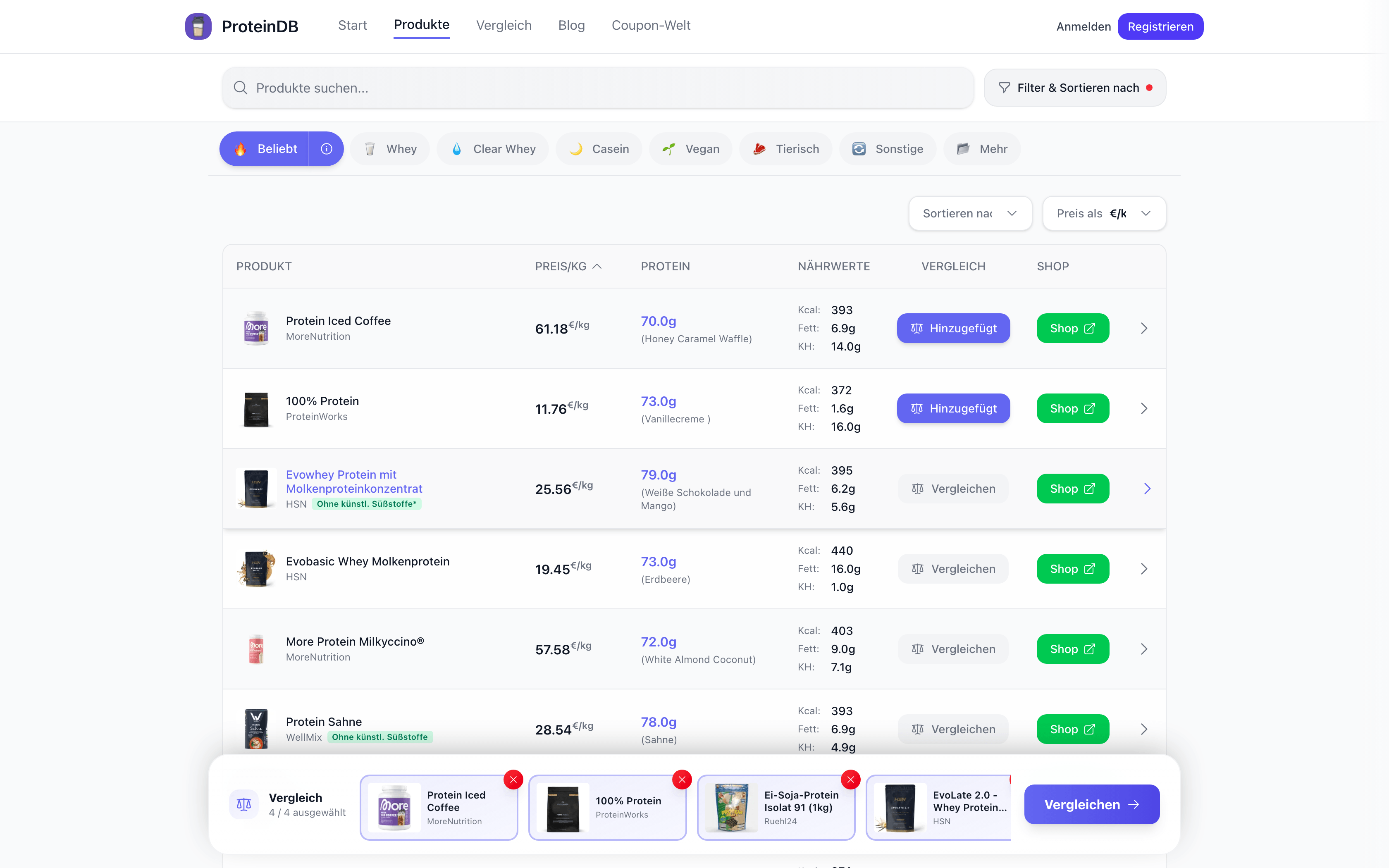1389x868 pixels.
Task: Open the Mehr category chip
Action: click(982, 149)
